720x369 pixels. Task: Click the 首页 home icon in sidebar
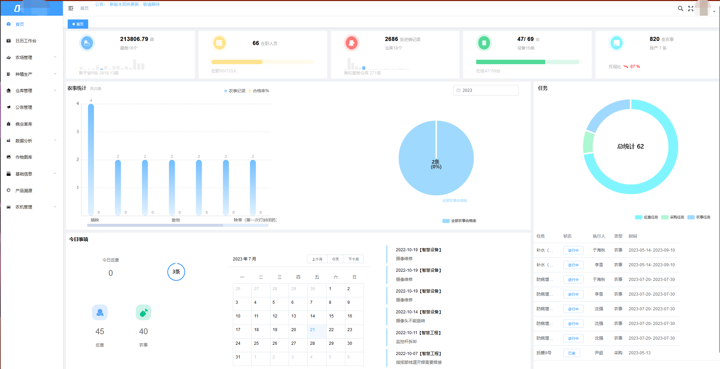pyautogui.click(x=9, y=24)
